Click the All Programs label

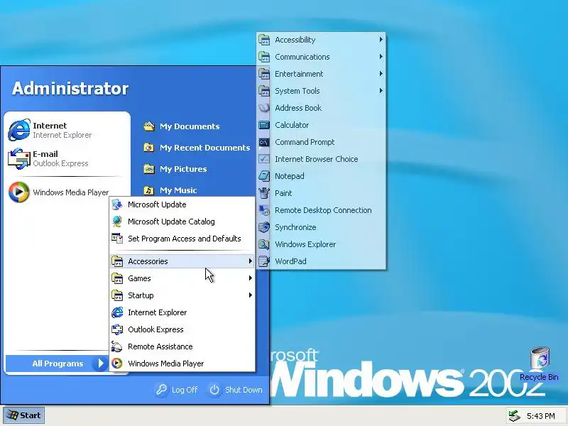[x=58, y=364]
